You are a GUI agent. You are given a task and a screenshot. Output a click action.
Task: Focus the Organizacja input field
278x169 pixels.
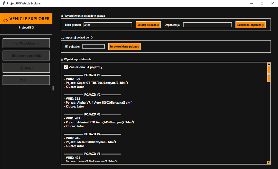point(207,25)
